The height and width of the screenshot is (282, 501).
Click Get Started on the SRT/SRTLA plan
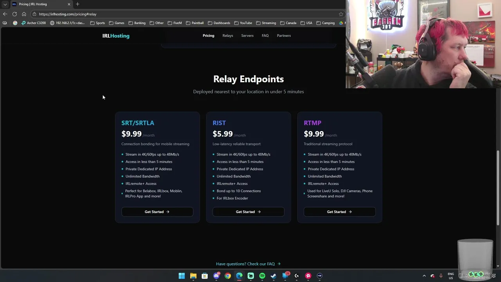point(157,212)
